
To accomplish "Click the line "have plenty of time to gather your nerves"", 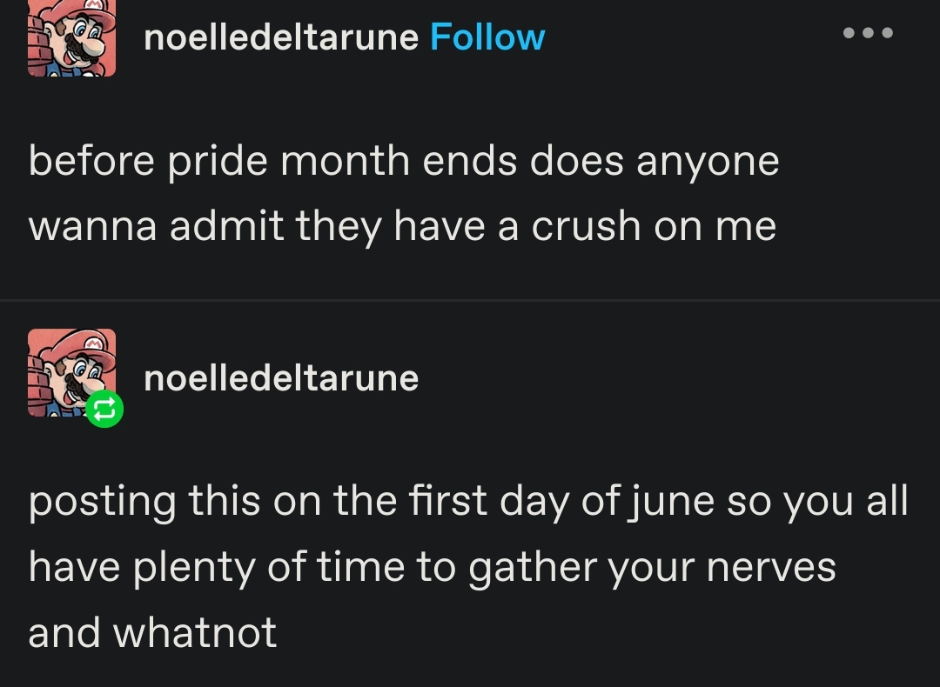I will click(x=432, y=567).
